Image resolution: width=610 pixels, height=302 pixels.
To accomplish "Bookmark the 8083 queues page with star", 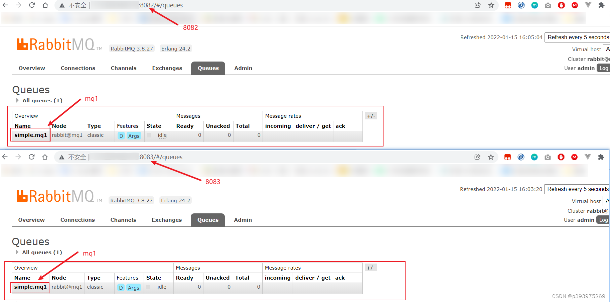I will (x=491, y=157).
